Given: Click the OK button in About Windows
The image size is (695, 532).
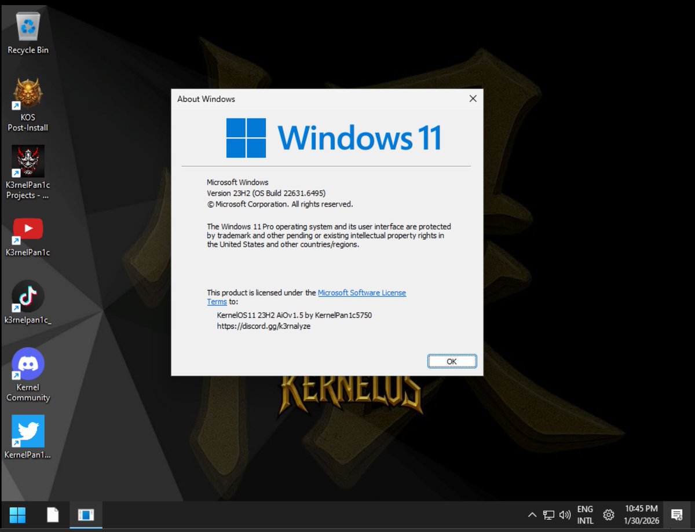Looking at the screenshot, I should 452,361.
